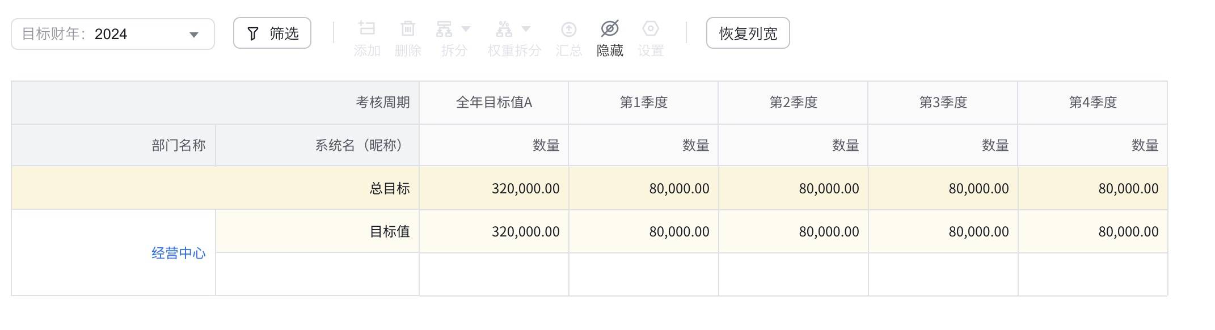Click the 添加 (add) toolbar icon
The image size is (1215, 330).
click(367, 28)
